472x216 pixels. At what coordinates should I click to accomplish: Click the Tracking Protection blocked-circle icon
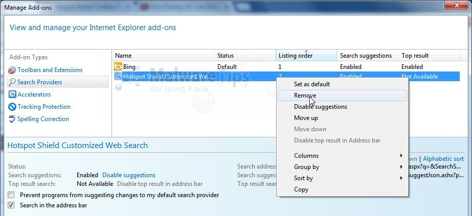[x=12, y=107]
